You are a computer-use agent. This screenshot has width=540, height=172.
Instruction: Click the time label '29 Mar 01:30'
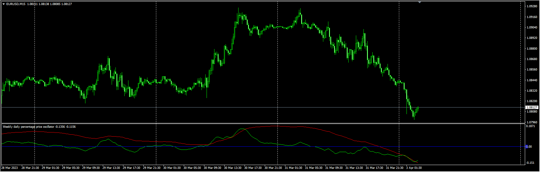point(50,168)
